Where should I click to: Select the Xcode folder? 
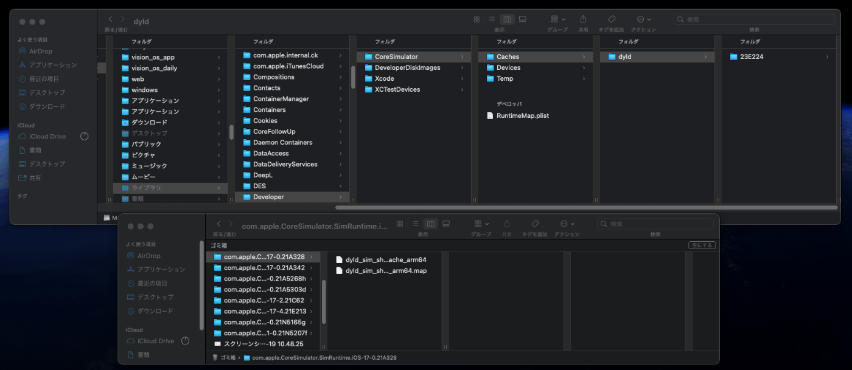[x=414, y=78]
